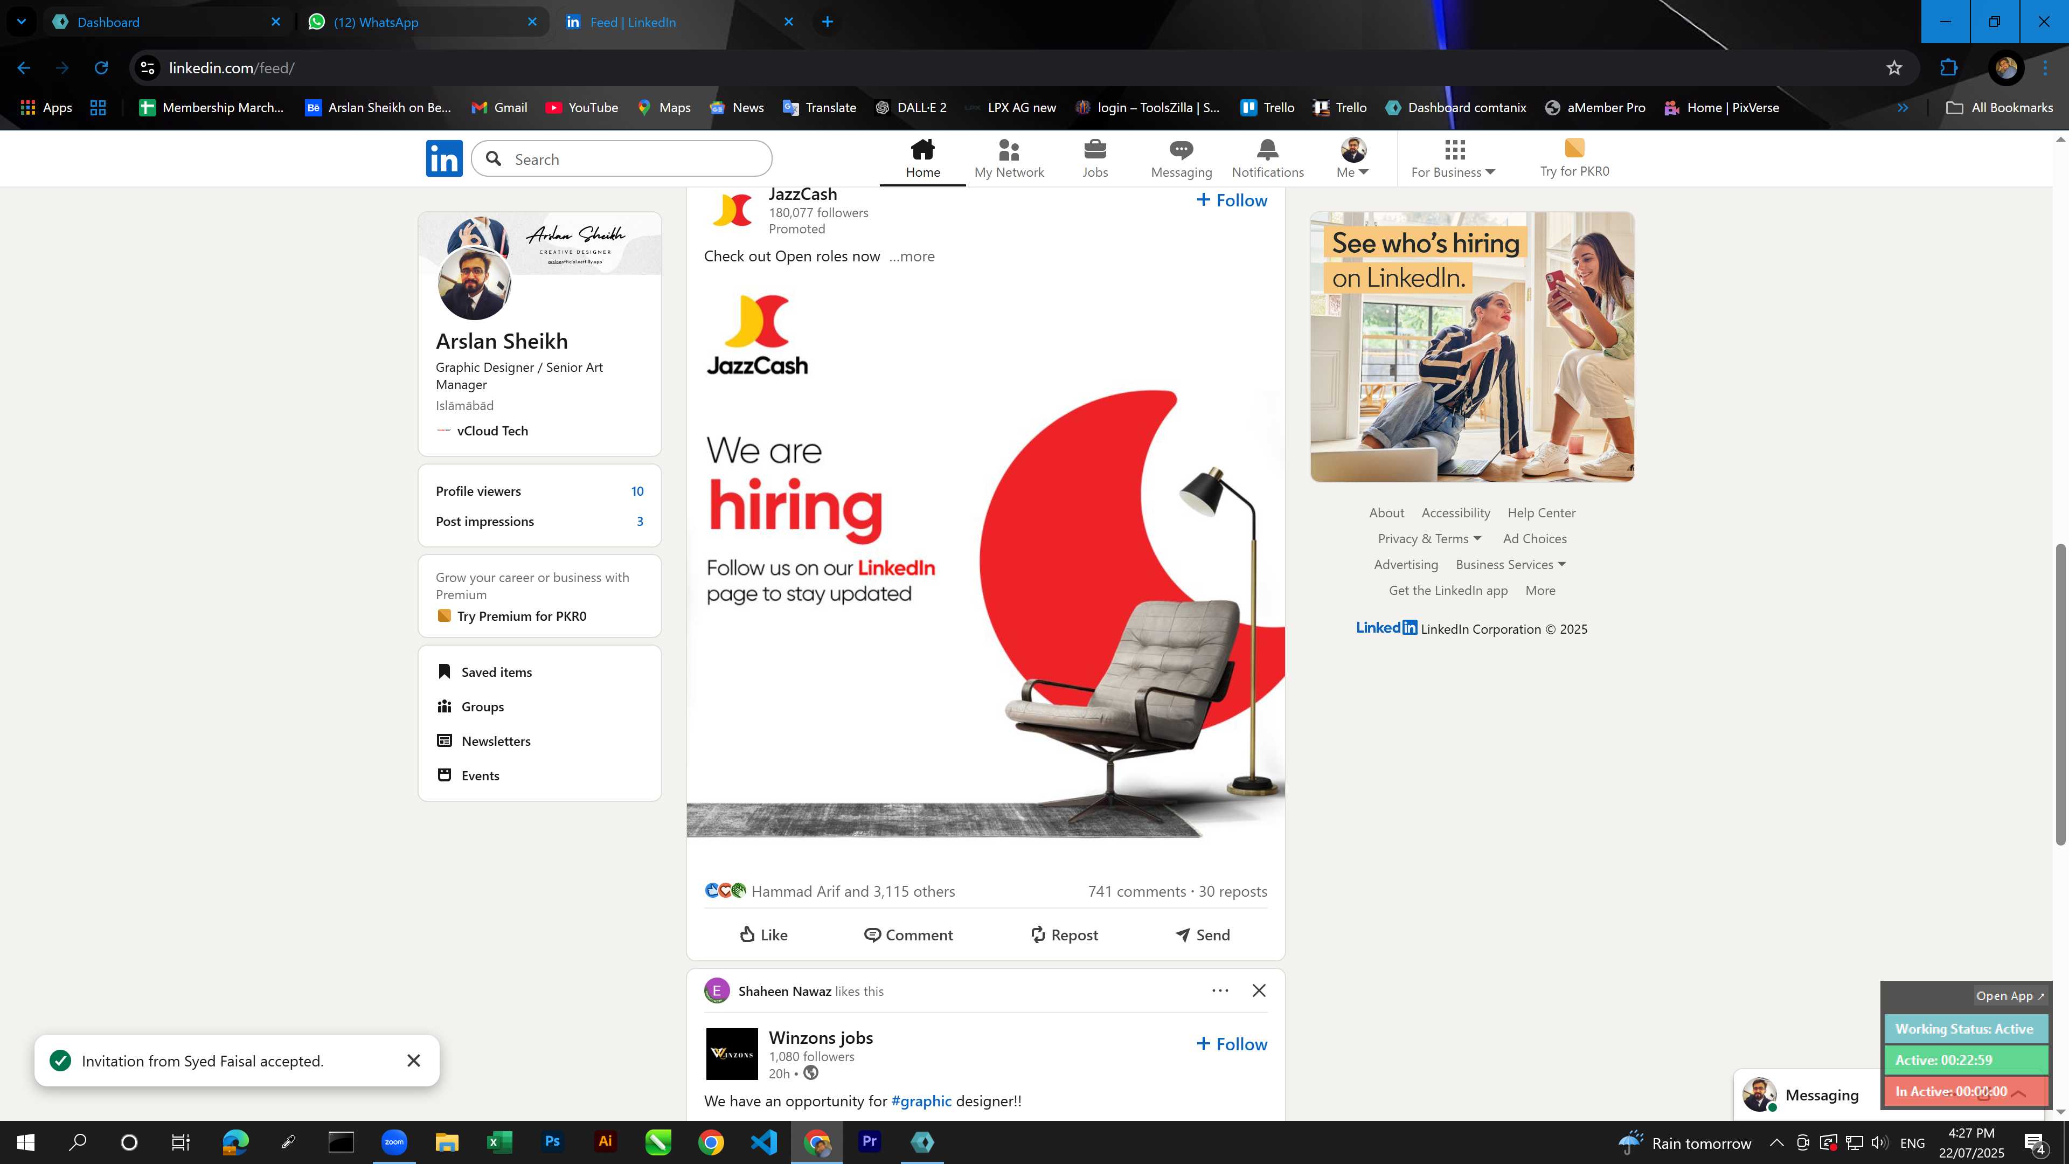Show hidden system tray icons
2069x1164 pixels.
[x=1776, y=1142]
